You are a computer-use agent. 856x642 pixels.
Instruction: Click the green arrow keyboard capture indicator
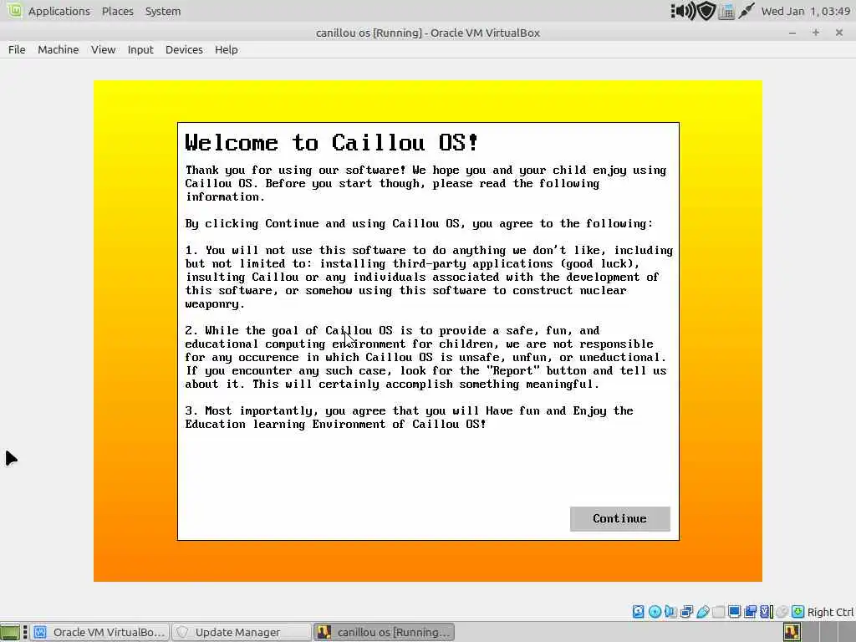point(798,612)
